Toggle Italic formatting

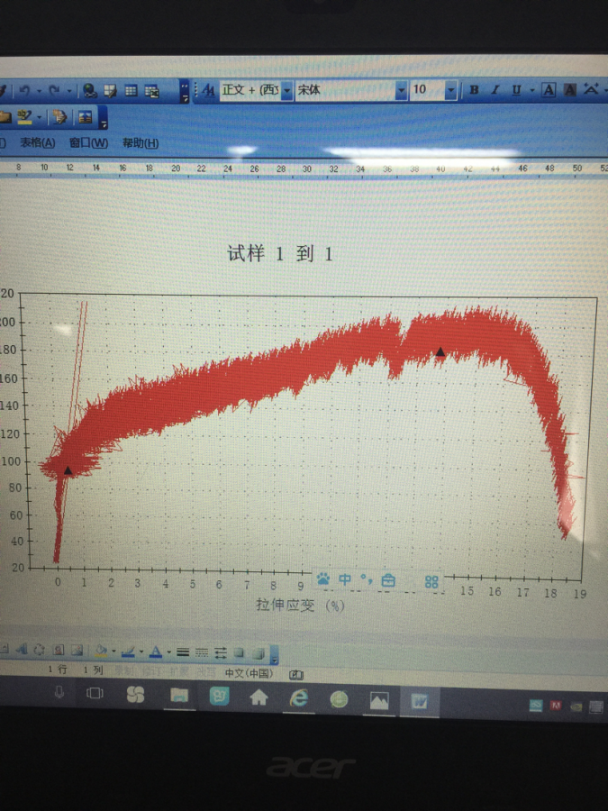[x=495, y=90]
